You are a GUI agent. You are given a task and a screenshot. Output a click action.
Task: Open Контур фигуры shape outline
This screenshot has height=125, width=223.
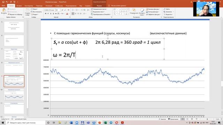(153, 12)
